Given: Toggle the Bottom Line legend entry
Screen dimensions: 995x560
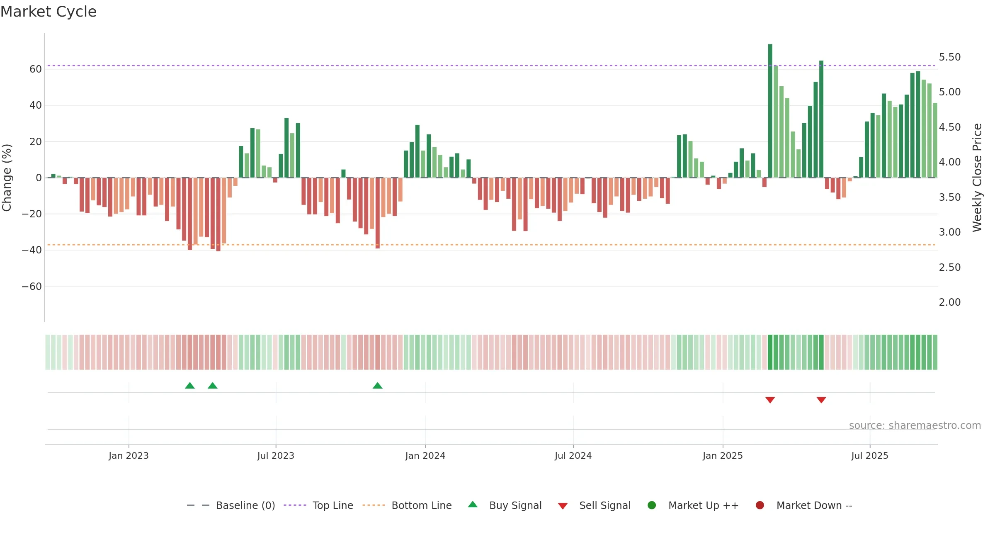Looking at the screenshot, I should [407, 505].
